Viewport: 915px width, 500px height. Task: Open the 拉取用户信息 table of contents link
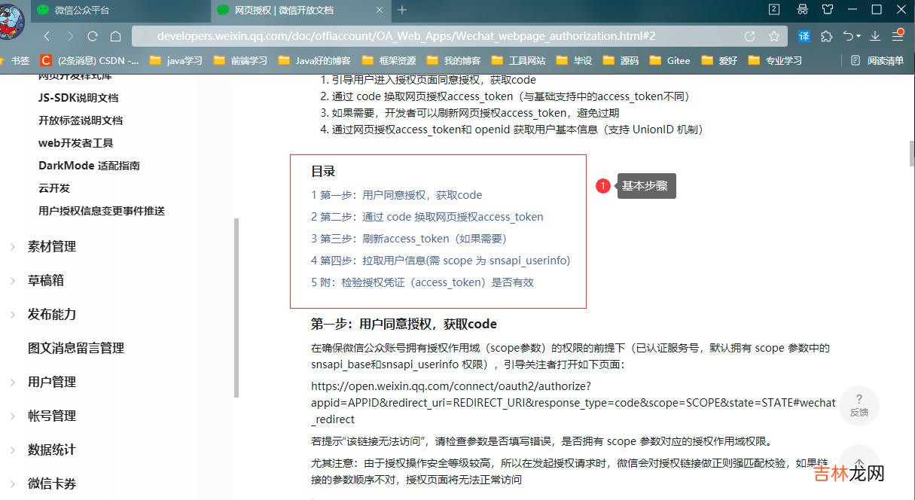[441, 261]
